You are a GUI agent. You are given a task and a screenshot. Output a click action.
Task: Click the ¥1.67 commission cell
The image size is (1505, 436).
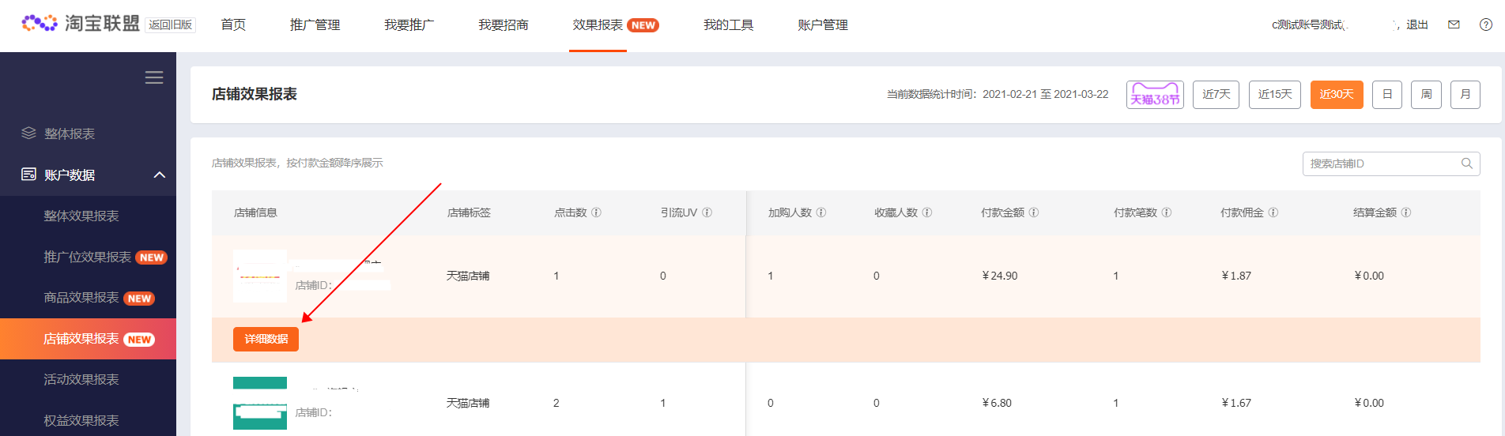tap(1236, 403)
